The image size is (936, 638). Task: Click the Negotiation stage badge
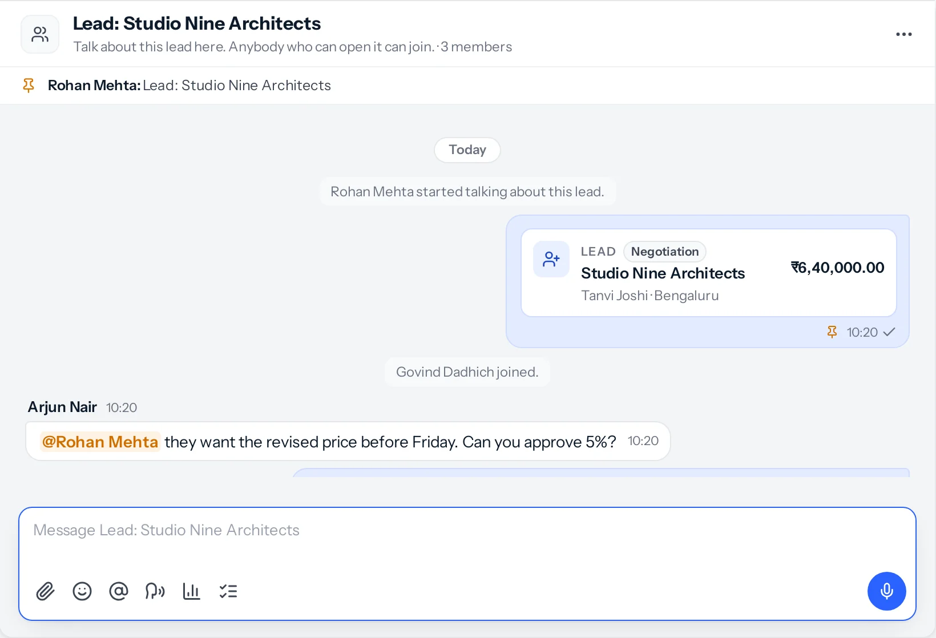pos(665,252)
